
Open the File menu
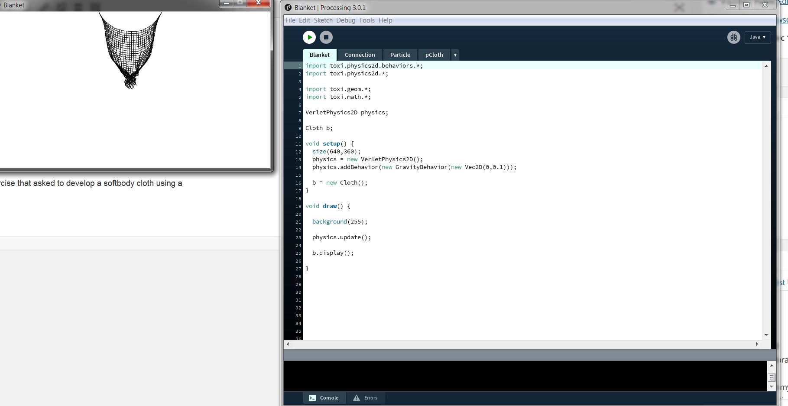(x=290, y=20)
